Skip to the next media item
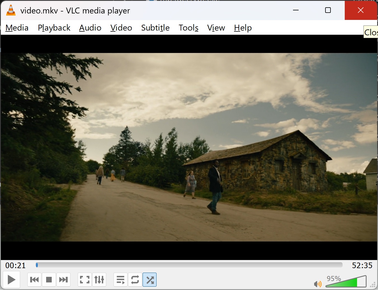 pos(63,280)
